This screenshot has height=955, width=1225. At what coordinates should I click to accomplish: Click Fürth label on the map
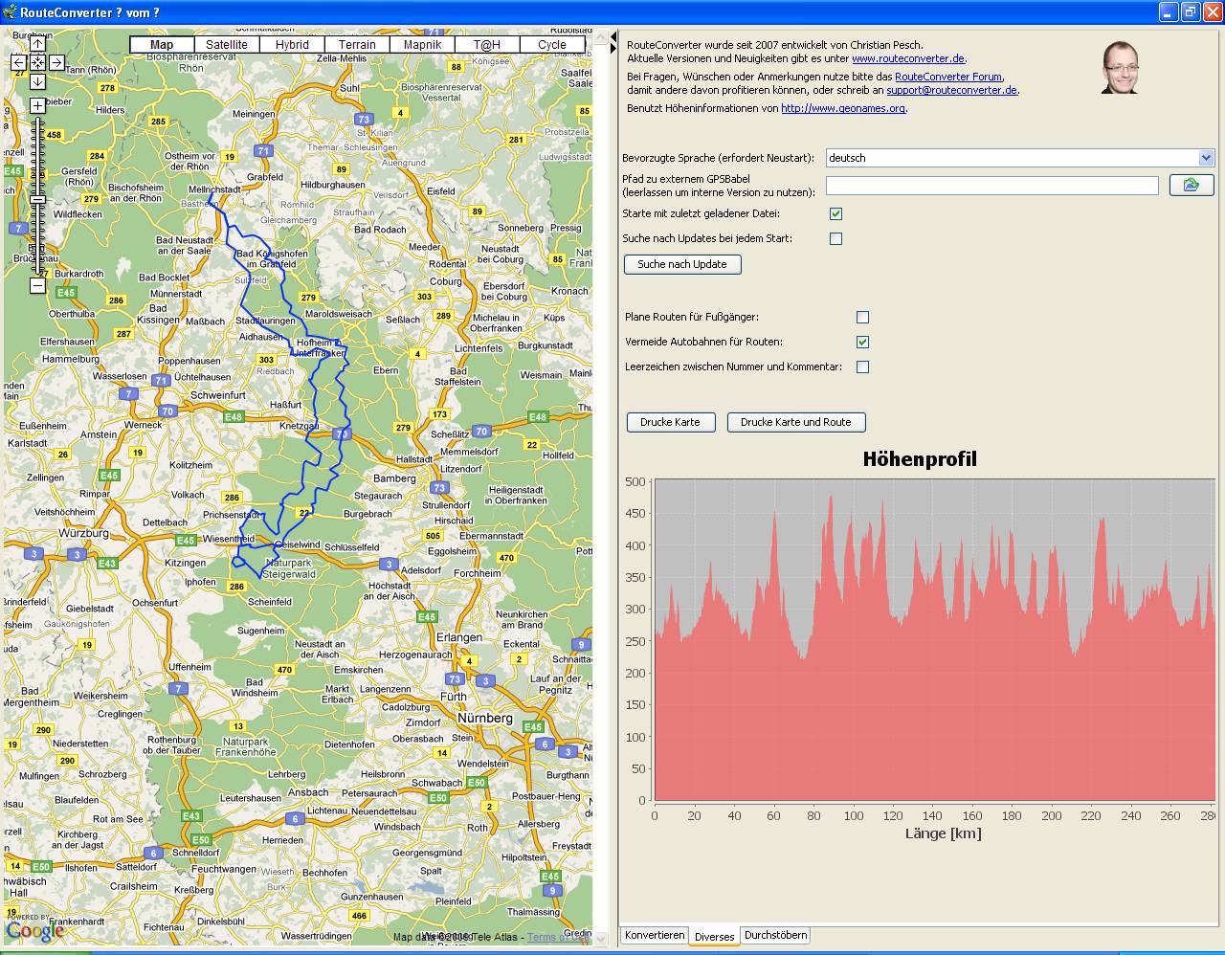[454, 696]
